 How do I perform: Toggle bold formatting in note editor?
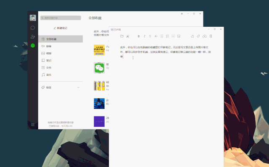139,36
